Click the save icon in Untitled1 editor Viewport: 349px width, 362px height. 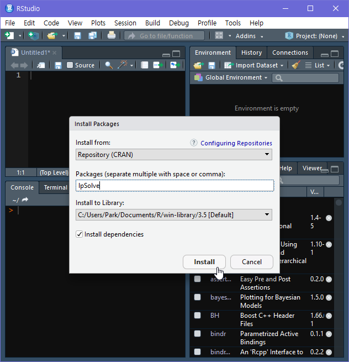pyautogui.click(x=58, y=65)
